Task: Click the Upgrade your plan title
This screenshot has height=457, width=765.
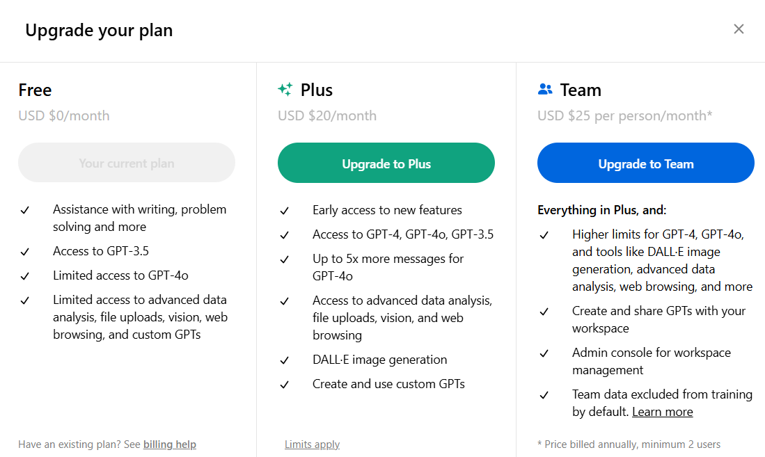Action: (99, 31)
